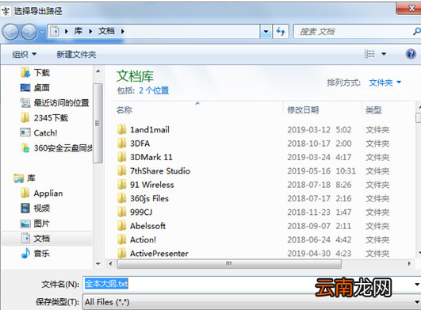Click the 2 个位置 link
The image size is (421, 310).
[154, 90]
